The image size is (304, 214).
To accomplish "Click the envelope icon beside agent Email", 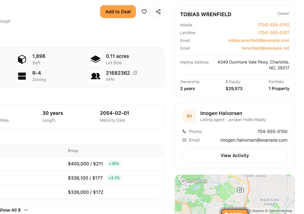I will (184, 140).
